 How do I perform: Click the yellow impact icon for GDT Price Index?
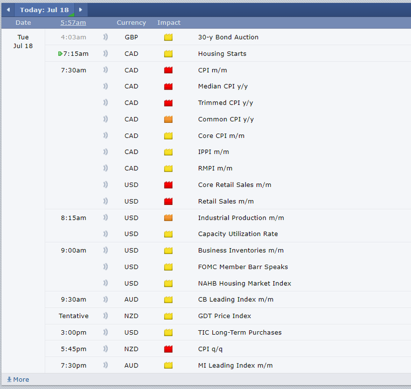click(168, 316)
